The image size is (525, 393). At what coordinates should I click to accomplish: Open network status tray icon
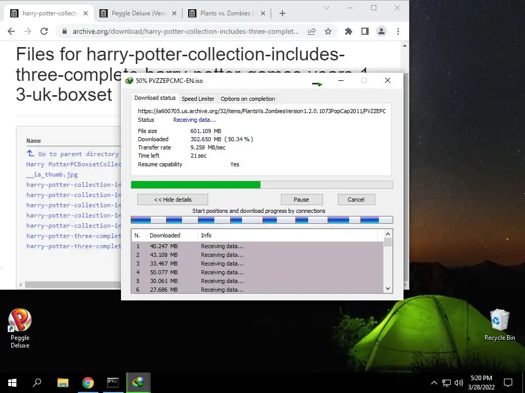pyautogui.click(x=447, y=383)
